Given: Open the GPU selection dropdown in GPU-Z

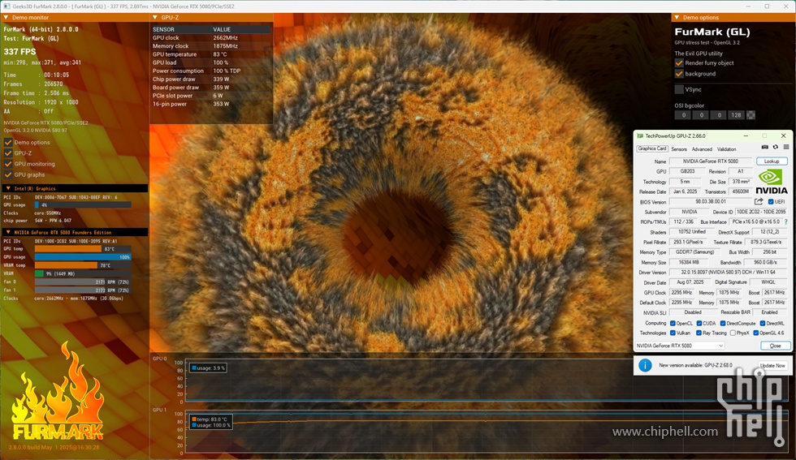Looking at the screenshot, I should tap(680, 346).
